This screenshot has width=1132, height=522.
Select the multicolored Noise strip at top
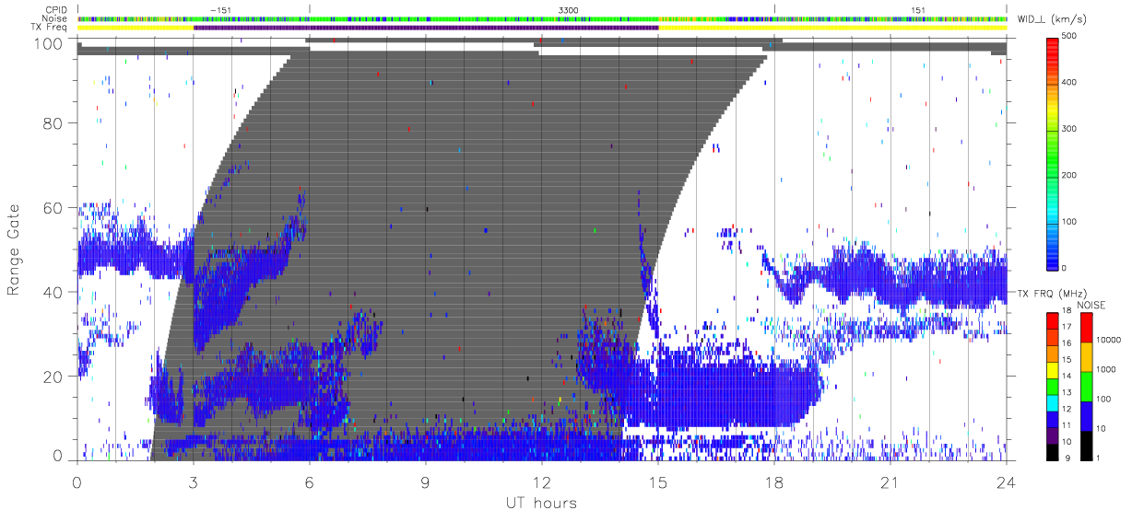click(542, 18)
